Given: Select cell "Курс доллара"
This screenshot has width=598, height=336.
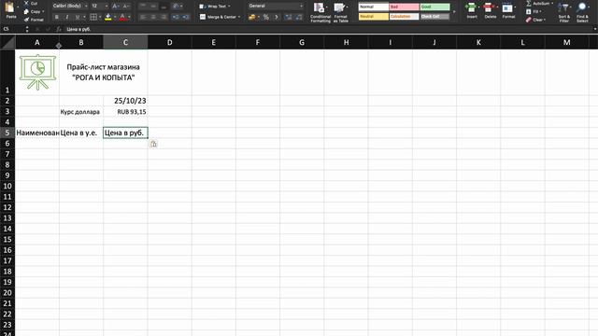Looking at the screenshot, I should click(x=81, y=112).
